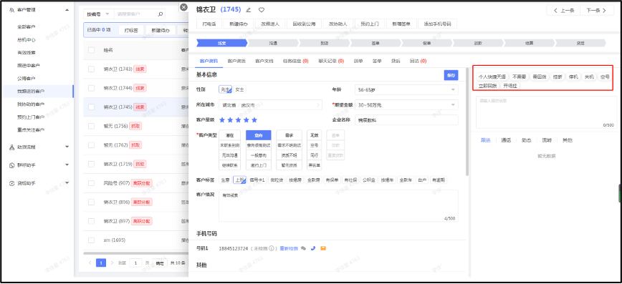Open 公海客户 in the sidebar

pos(27,78)
